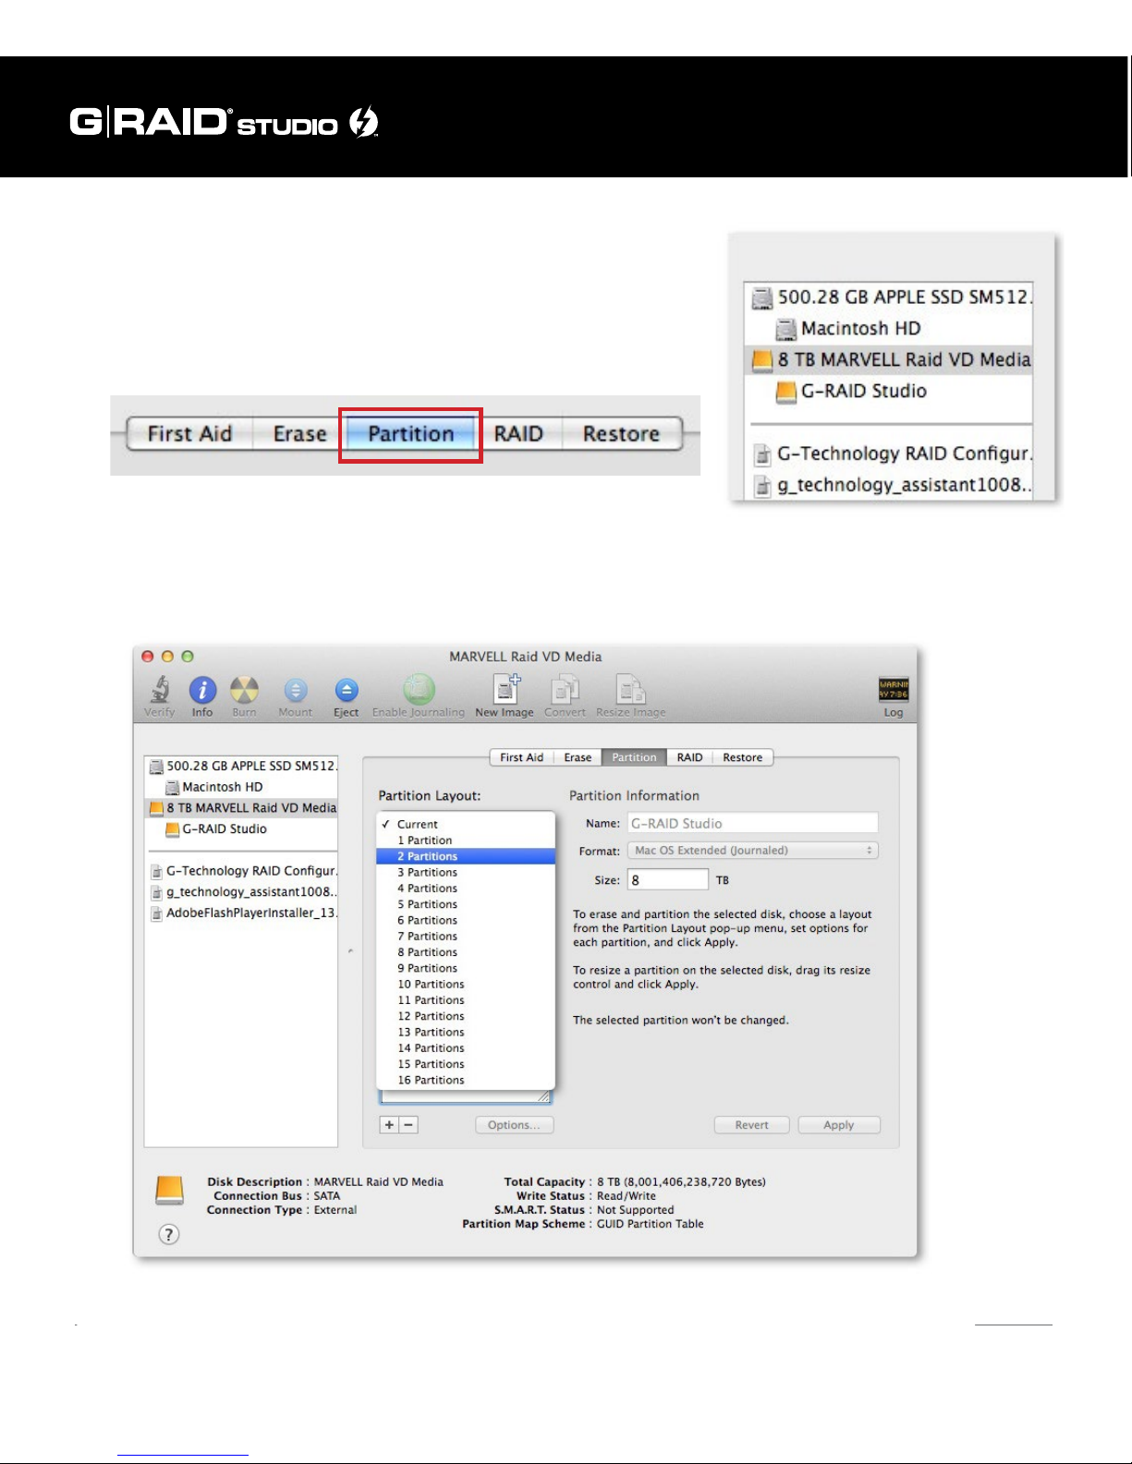Click the enlarged First Aid tab in top illustration

point(189,434)
